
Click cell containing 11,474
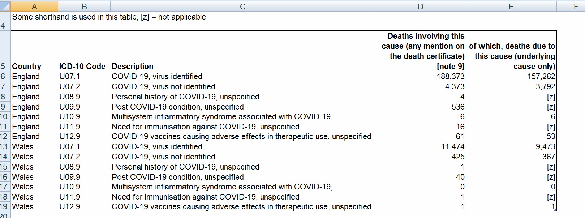click(x=421, y=146)
